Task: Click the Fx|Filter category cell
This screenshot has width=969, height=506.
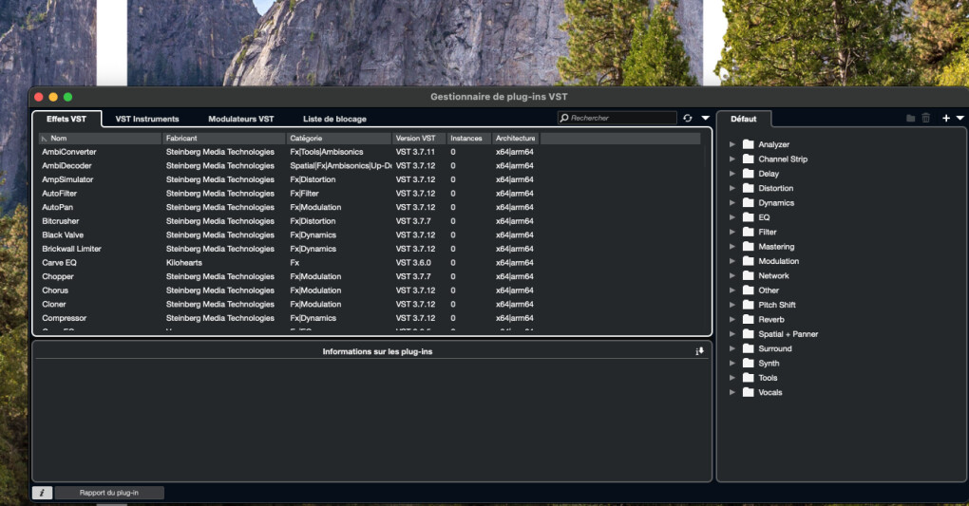Action: 304,194
